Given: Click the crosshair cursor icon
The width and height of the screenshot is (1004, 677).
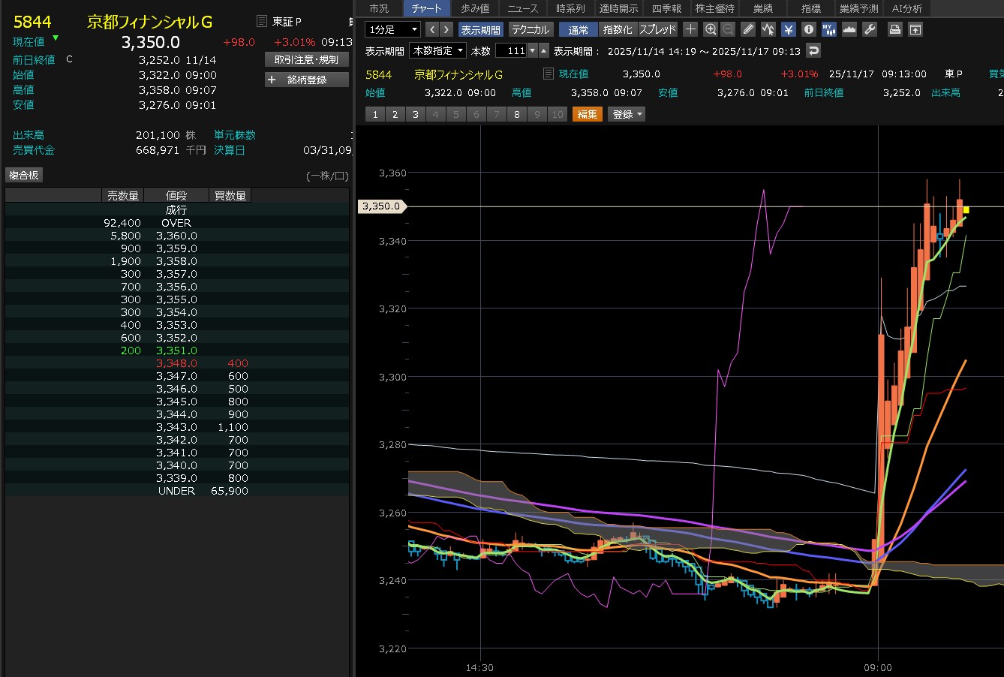Looking at the screenshot, I should click(x=690, y=29).
